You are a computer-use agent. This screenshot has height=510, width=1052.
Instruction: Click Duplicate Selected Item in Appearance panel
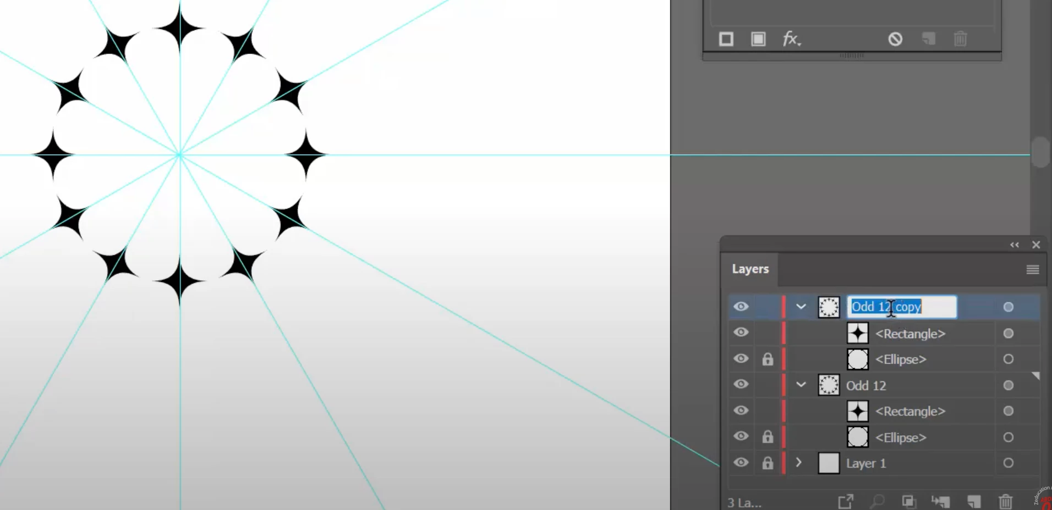point(928,39)
